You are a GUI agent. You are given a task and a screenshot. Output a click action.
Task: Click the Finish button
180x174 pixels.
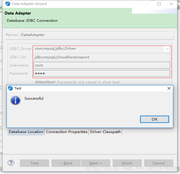tap(127, 163)
